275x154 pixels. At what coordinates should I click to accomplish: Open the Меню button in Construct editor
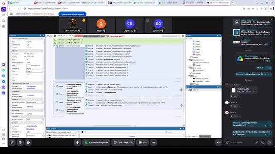point(49,36)
